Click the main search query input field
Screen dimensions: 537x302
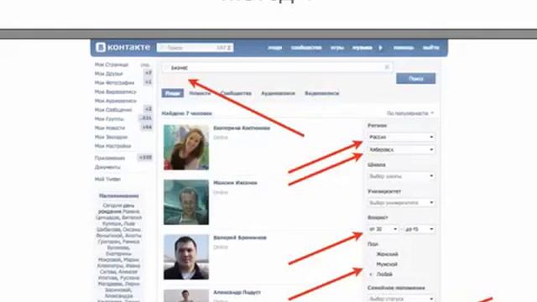277,68
